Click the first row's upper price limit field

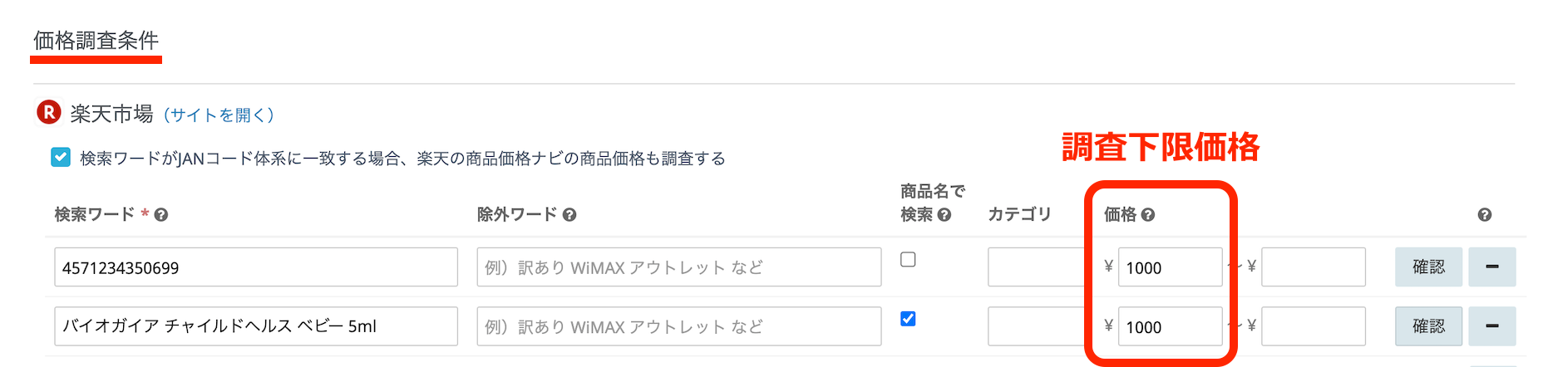coord(1313,267)
